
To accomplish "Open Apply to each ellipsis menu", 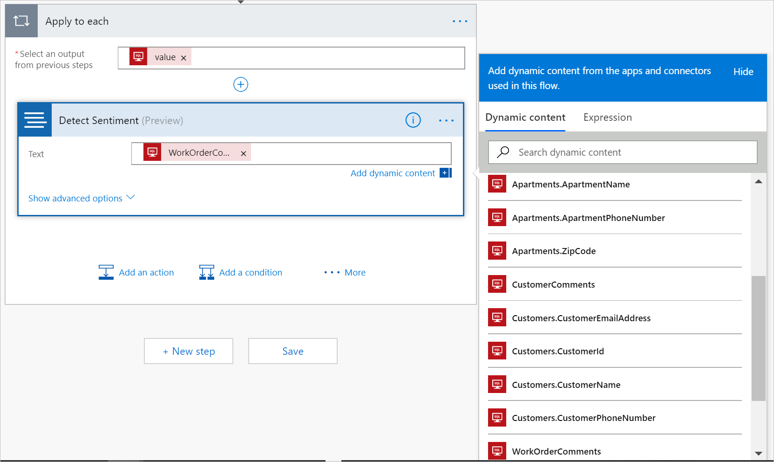I will 460,21.
